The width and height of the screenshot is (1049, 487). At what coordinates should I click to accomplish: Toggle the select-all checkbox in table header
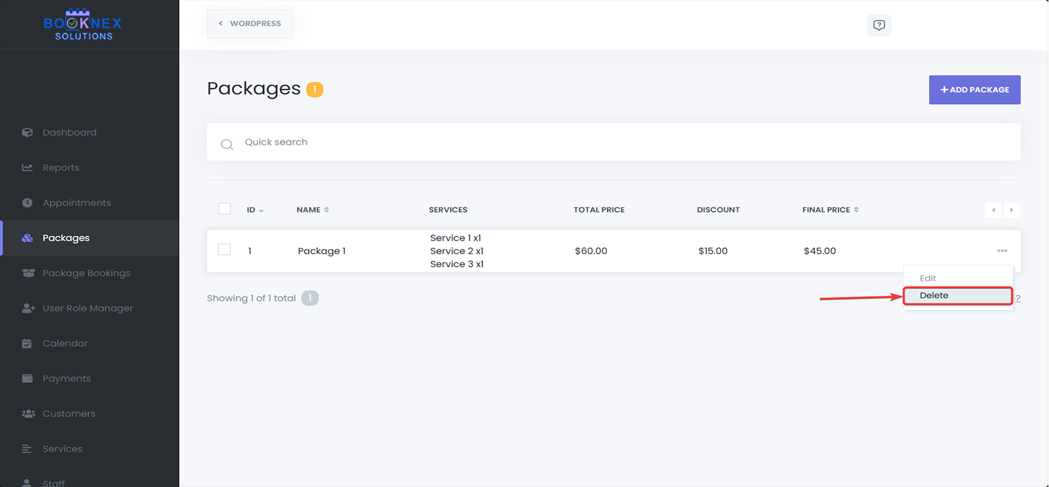(224, 209)
